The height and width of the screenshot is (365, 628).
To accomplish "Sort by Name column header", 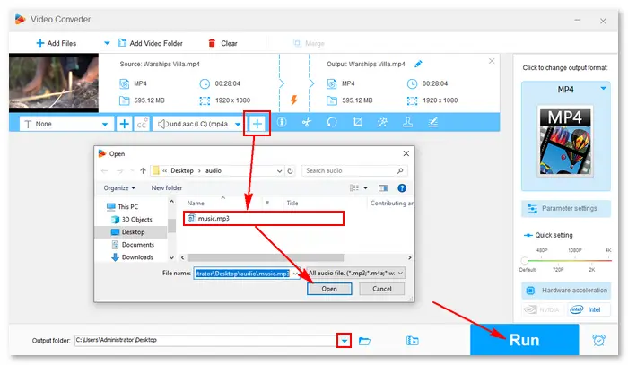I will (x=196, y=204).
